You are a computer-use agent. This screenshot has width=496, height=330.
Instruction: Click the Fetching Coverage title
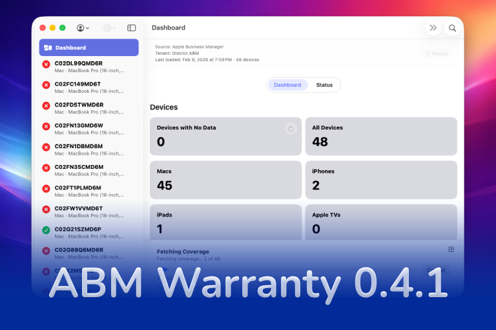click(x=183, y=251)
